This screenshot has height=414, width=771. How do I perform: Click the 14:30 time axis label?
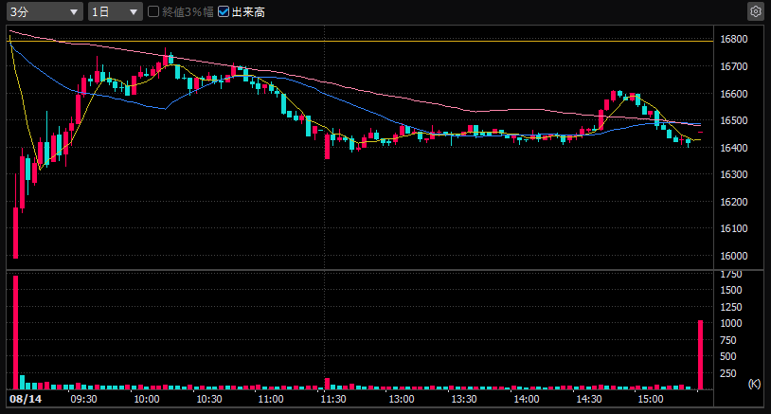pyautogui.click(x=588, y=399)
